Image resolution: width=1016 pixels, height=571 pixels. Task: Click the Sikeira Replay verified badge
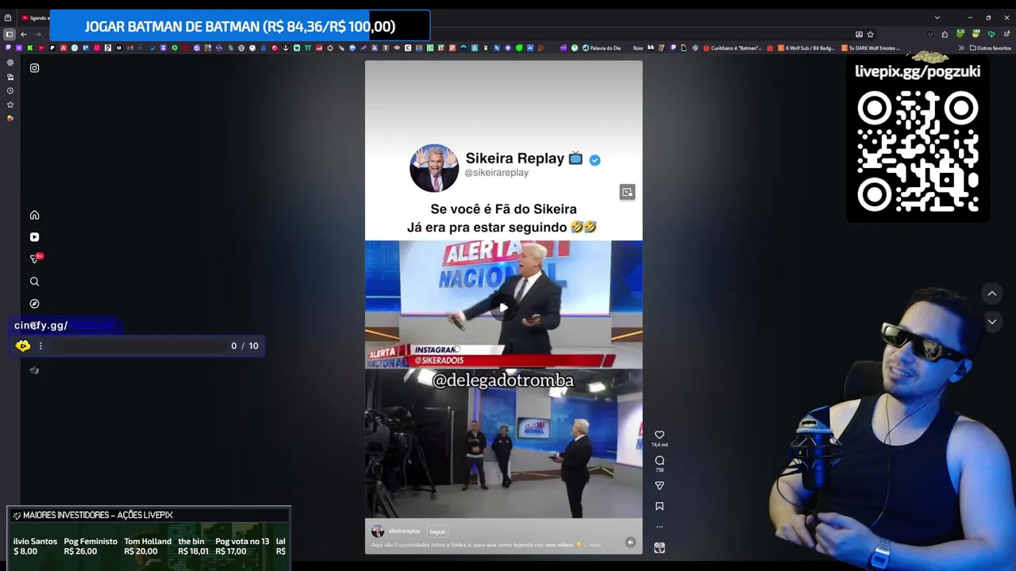click(595, 159)
